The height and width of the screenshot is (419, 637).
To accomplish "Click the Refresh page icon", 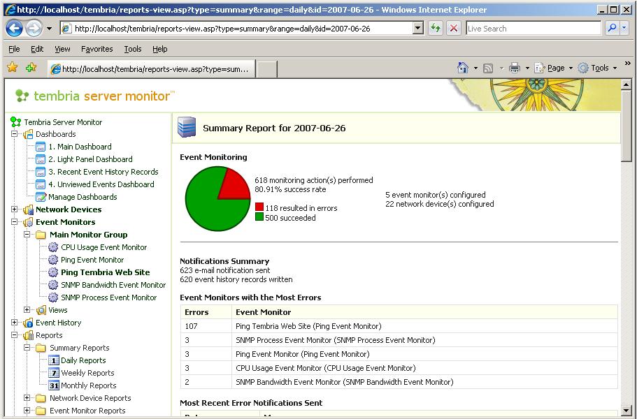I will click(436, 29).
